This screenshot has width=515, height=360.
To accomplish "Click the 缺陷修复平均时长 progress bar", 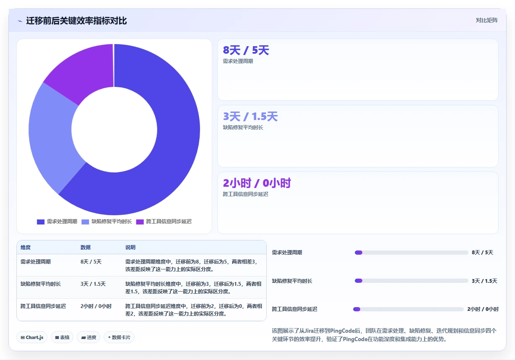I will pyautogui.click(x=411, y=281).
